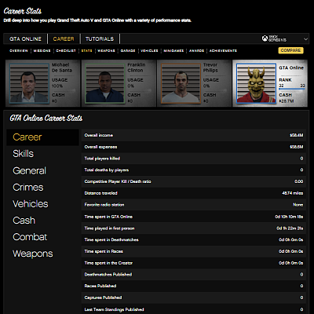The height and width of the screenshot is (314, 314).
Task: Select GTA Online character mask portrait
Action: (x=256, y=83)
